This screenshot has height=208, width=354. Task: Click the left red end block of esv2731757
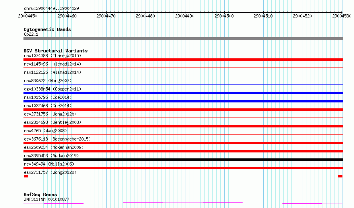[26, 176]
